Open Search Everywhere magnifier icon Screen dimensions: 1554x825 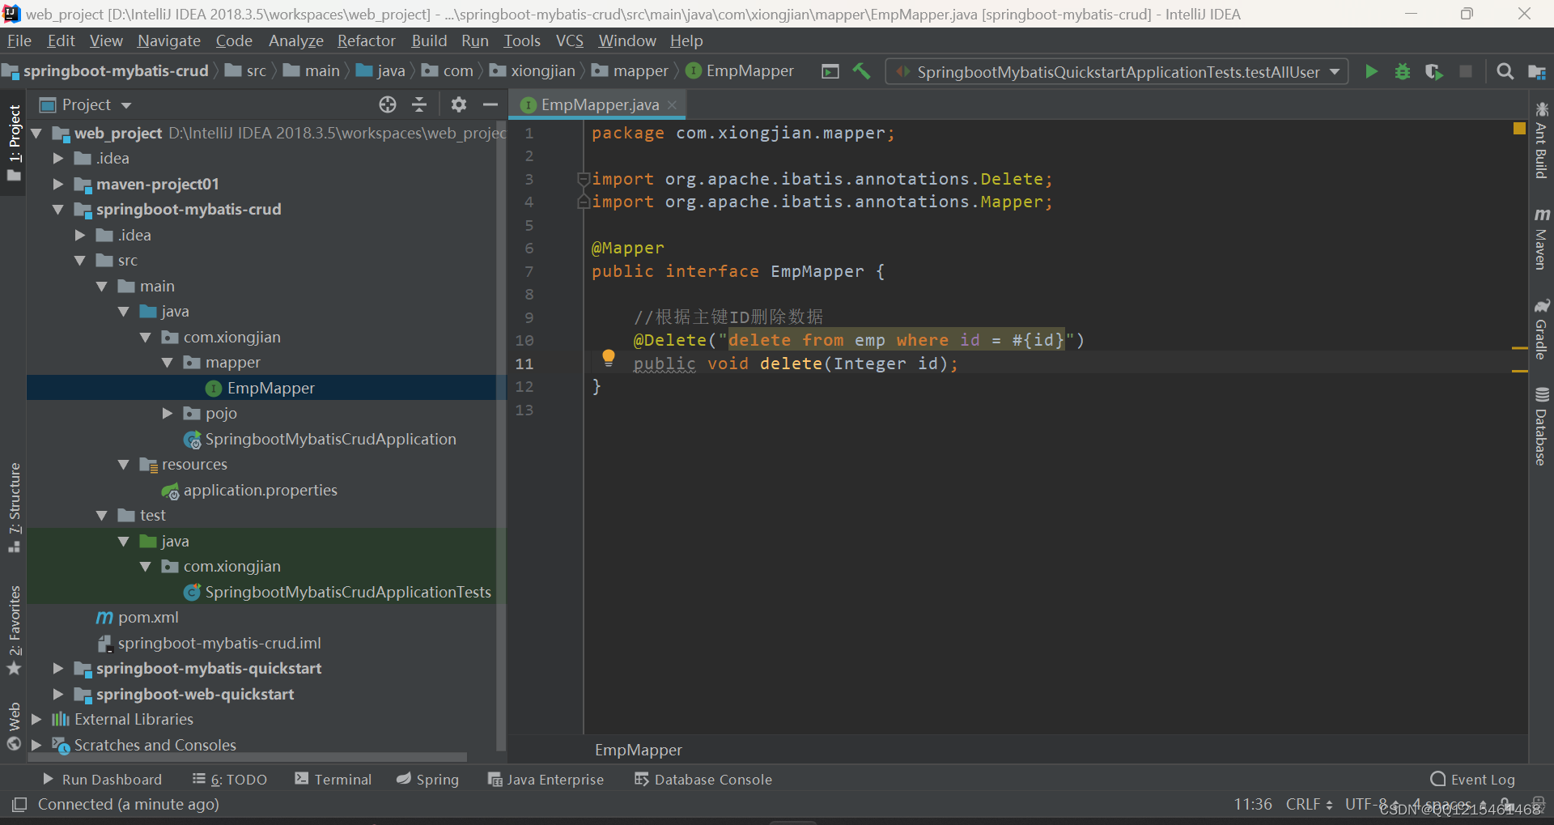pyautogui.click(x=1505, y=71)
